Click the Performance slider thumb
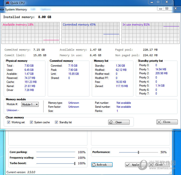This screenshot has height=175, width=181. pyautogui.click(x=138, y=152)
